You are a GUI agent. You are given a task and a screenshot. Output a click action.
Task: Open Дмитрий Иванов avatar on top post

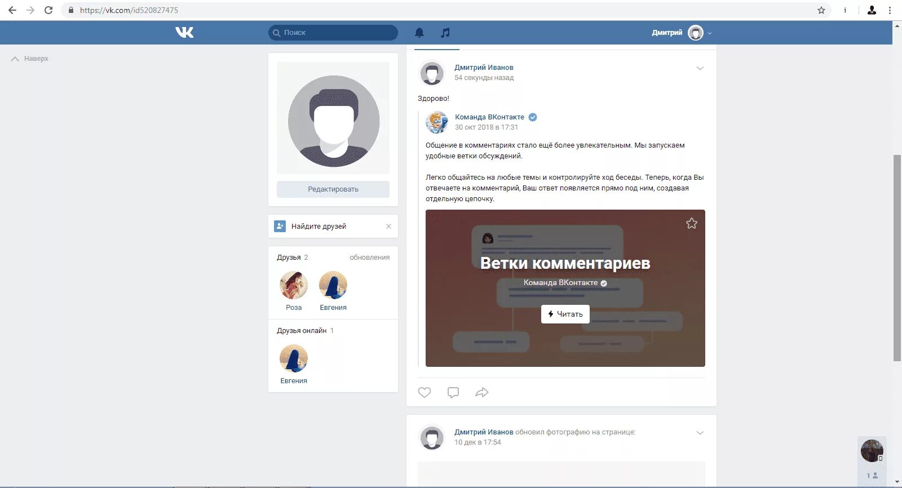[432, 73]
